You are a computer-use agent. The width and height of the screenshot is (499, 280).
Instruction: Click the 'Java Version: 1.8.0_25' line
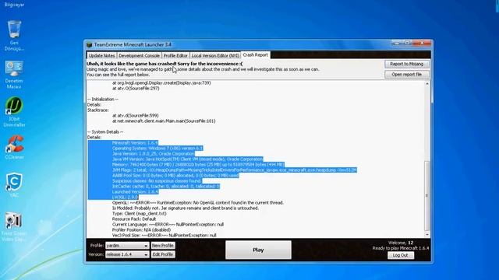tap(154, 154)
